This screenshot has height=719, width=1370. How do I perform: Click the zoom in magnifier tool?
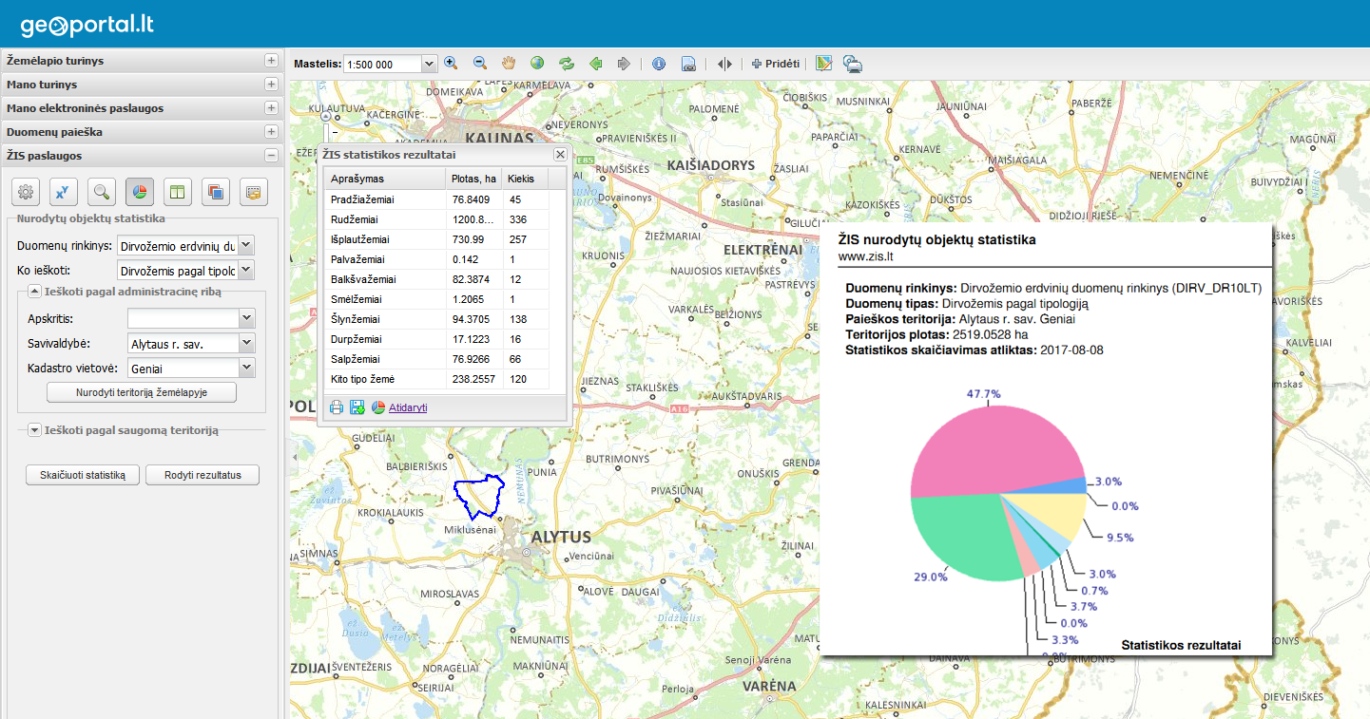451,64
